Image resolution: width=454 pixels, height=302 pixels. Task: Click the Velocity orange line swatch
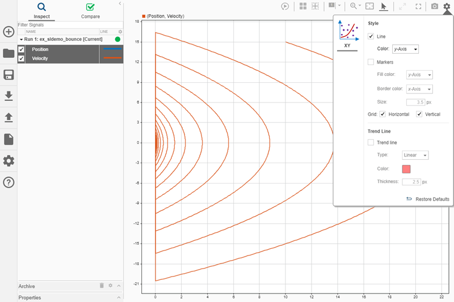pos(112,58)
